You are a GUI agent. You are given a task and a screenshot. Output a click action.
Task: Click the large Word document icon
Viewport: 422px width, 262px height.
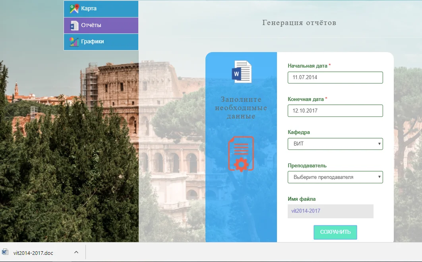coord(242,72)
